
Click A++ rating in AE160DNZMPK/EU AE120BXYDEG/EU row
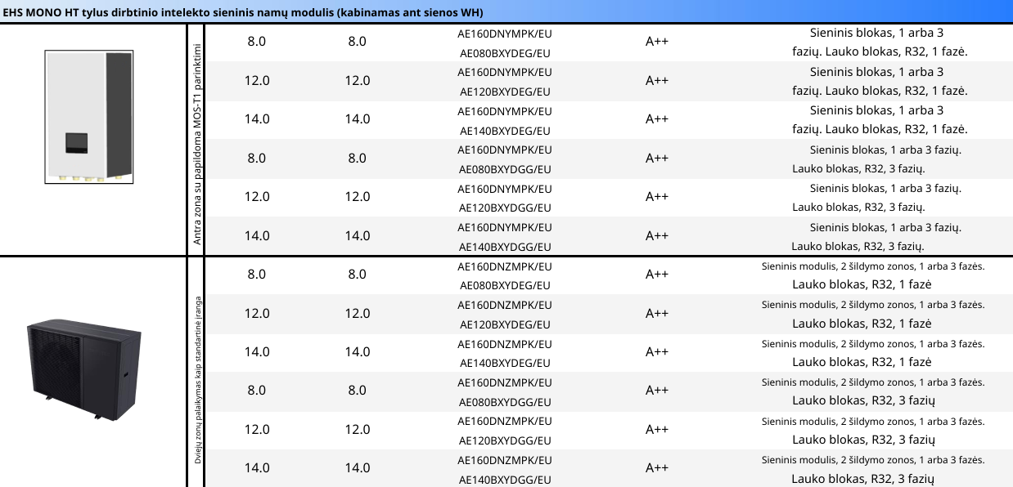click(657, 313)
